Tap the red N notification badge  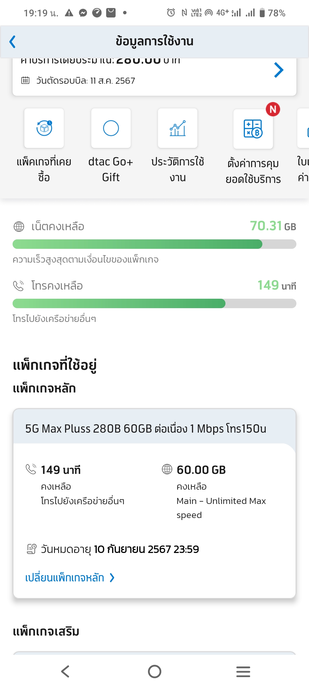coord(273,109)
